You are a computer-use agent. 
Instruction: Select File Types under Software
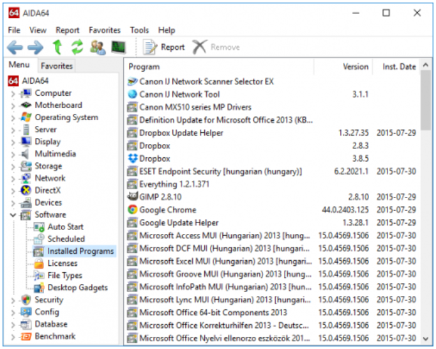pyautogui.click(x=64, y=275)
